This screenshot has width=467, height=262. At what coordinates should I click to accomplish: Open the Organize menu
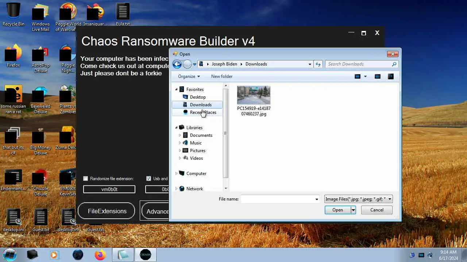[x=189, y=76]
